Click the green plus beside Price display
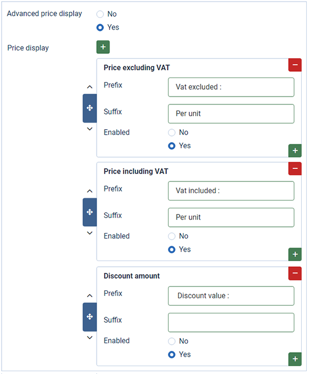This screenshot has width=309, height=374. [103, 47]
